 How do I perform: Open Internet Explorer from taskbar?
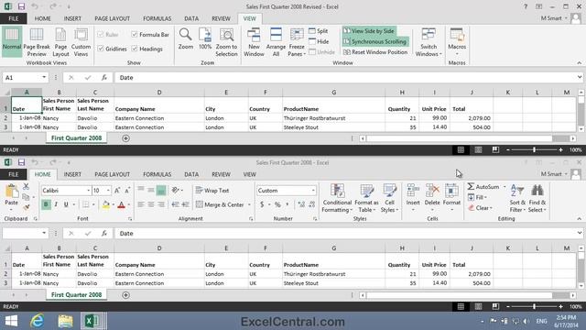pyautogui.click(x=37, y=321)
